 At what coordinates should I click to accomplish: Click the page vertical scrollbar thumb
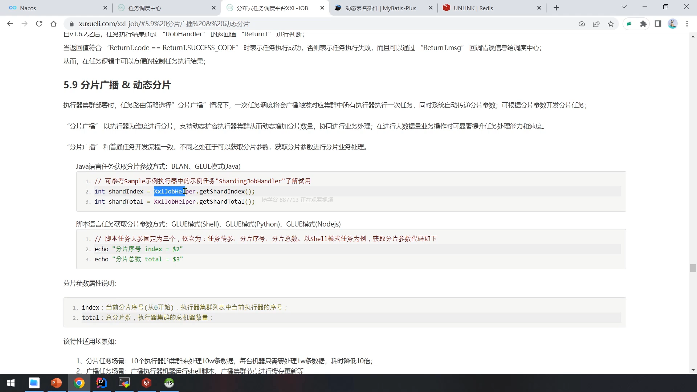pyautogui.click(x=693, y=268)
